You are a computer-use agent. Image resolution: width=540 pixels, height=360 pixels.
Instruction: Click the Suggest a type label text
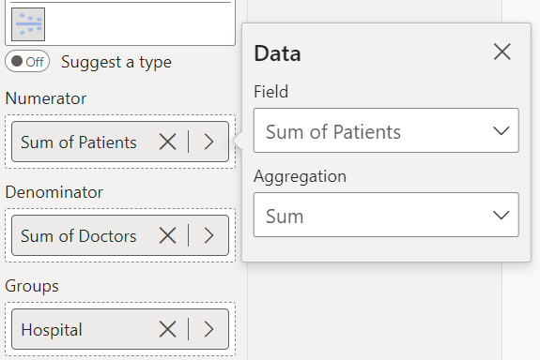tap(116, 62)
